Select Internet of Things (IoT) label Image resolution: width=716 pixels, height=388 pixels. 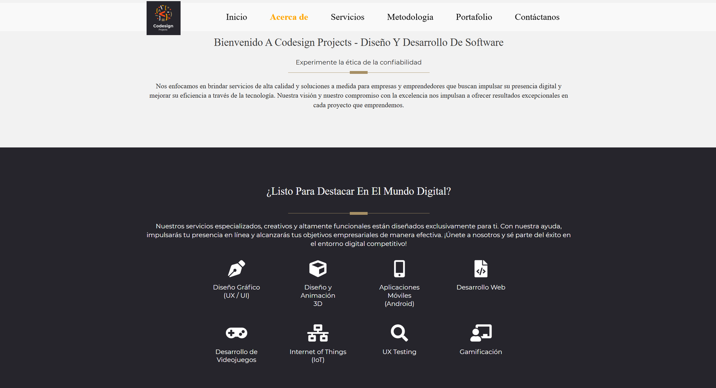pos(318,356)
